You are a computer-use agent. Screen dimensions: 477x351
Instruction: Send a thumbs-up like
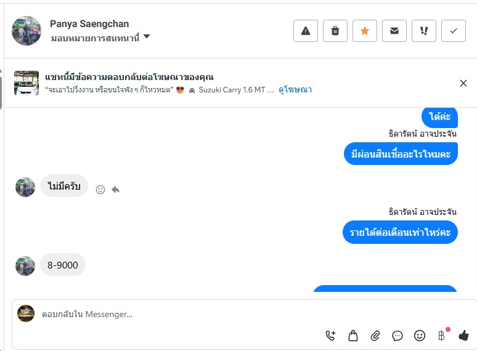pos(463,336)
